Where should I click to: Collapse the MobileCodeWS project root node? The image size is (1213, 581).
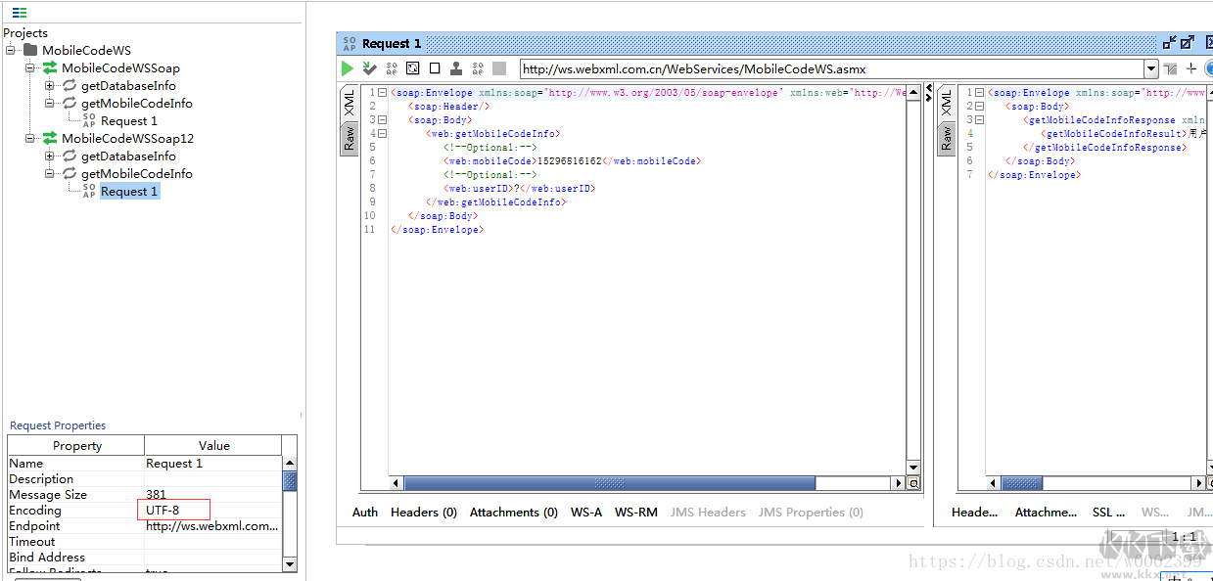coord(11,51)
